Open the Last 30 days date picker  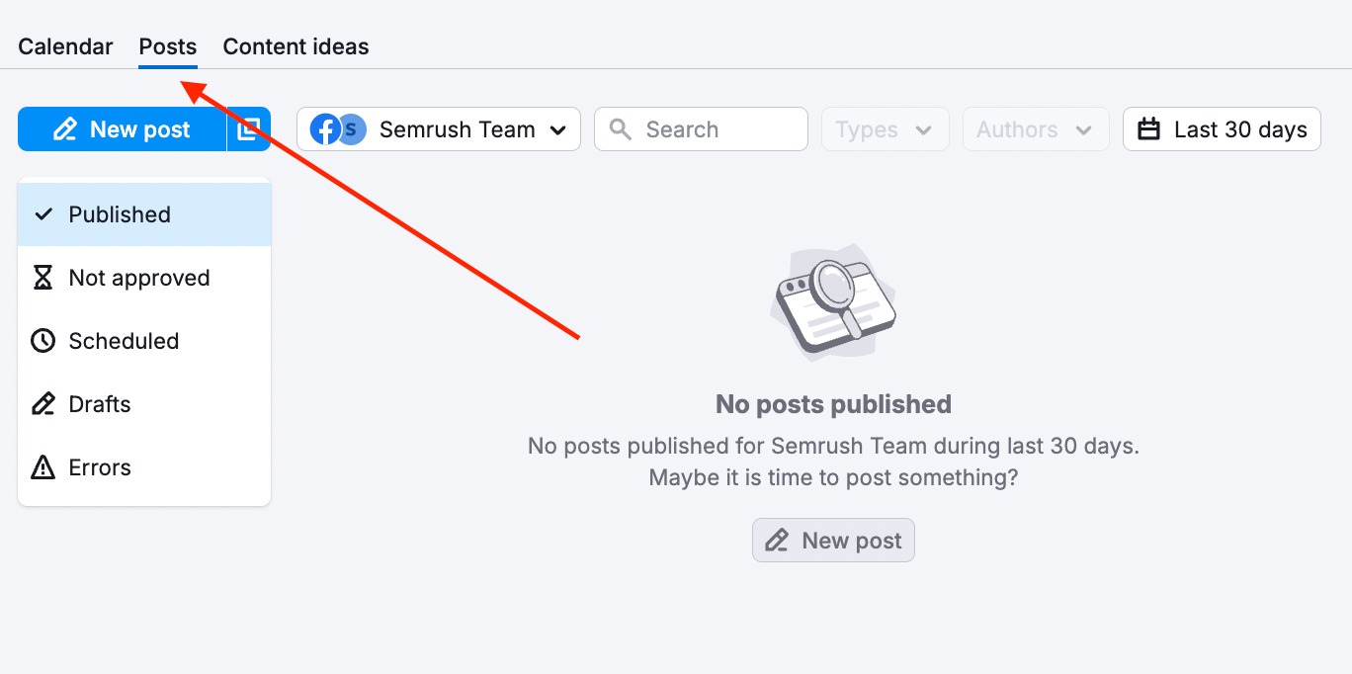click(x=1222, y=129)
